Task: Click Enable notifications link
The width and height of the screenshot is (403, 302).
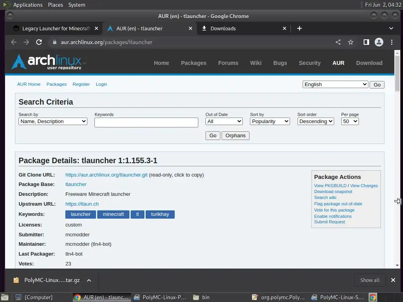Action: [333, 216]
